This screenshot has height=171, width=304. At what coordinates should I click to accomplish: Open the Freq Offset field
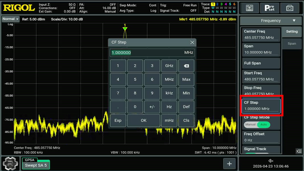[x=261, y=137]
